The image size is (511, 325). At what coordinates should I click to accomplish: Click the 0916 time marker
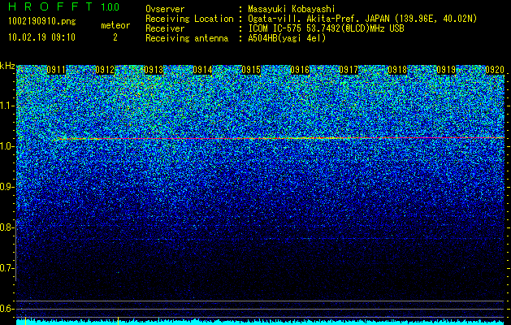coord(300,70)
